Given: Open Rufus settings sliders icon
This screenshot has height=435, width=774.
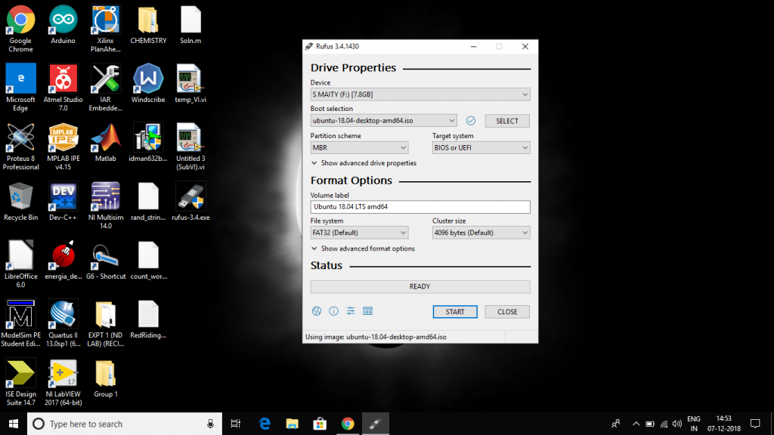Looking at the screenshot, I should [x=351, y=311].
